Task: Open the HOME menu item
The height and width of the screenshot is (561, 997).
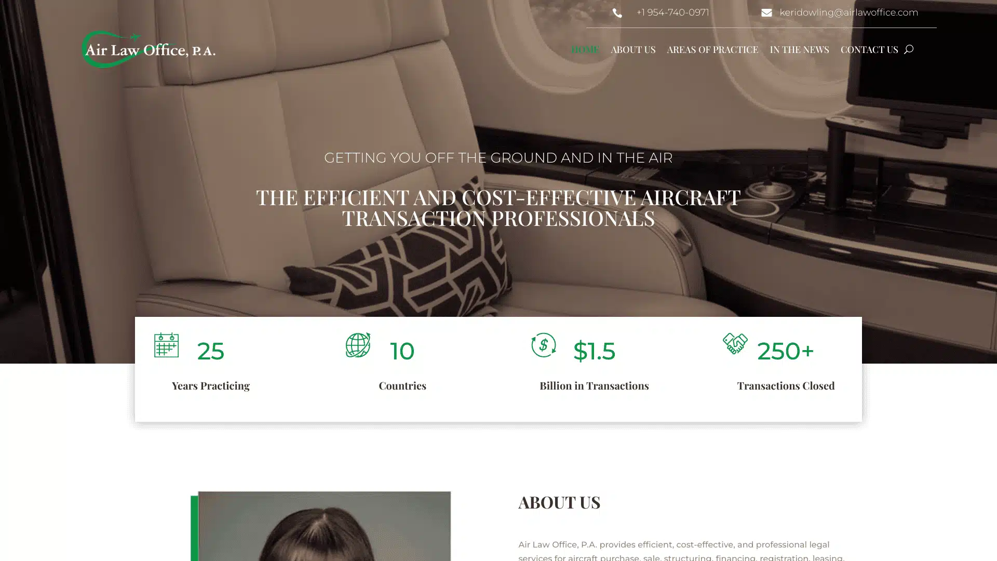Action: tap(585, 49)
